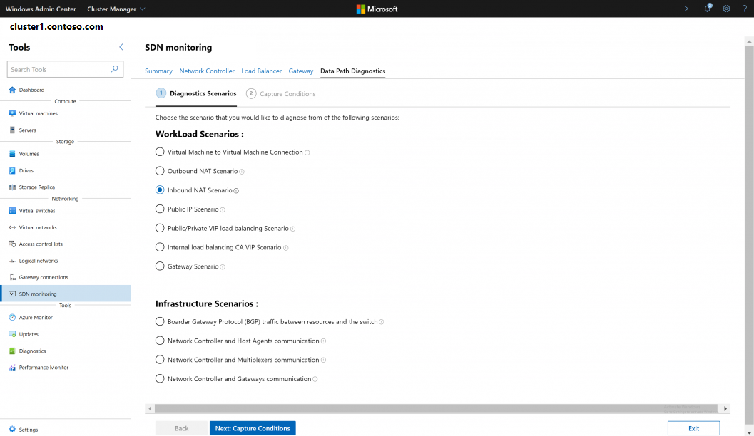Click the horizontal scrollbar right arrow
This screenshot has width=754, height=436.
(725, 409)
